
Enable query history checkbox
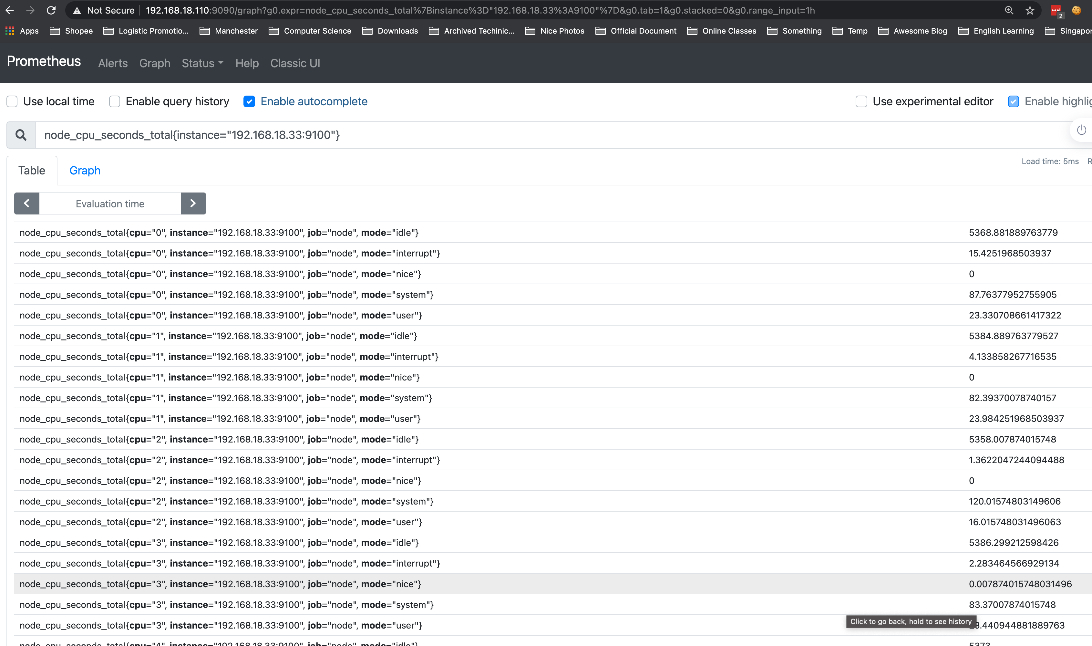(114, 101)
